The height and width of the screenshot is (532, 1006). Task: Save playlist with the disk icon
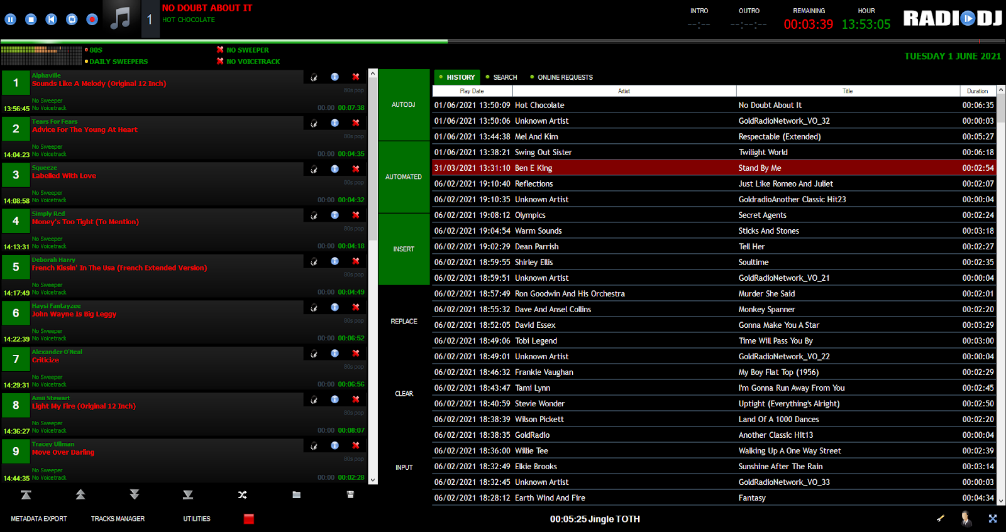350,495
